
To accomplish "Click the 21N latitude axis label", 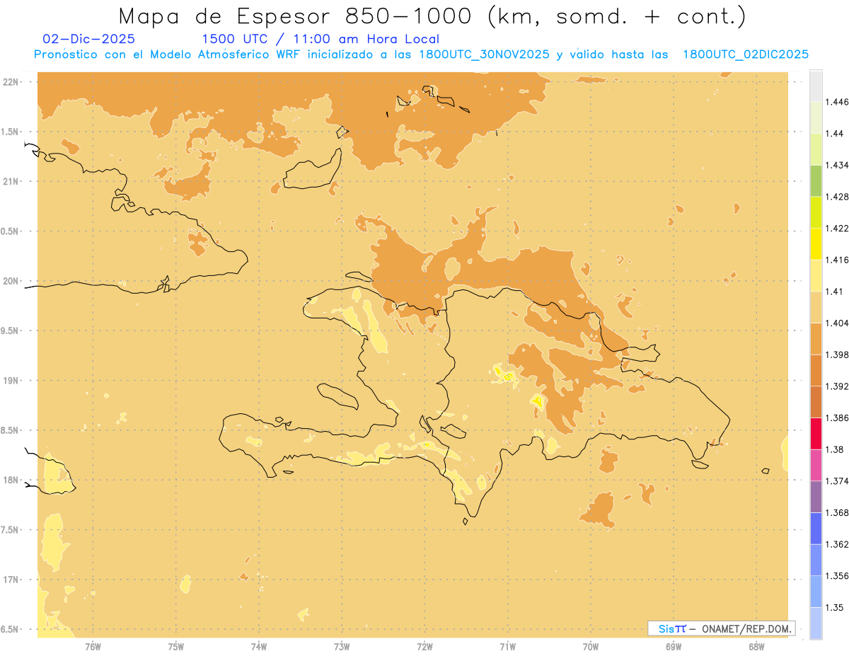I will pyautogui.click(x=11, y=181).
